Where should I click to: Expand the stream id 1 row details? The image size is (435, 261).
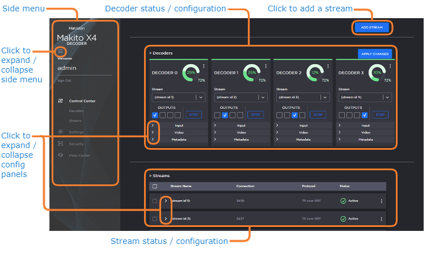click(166, 201)
